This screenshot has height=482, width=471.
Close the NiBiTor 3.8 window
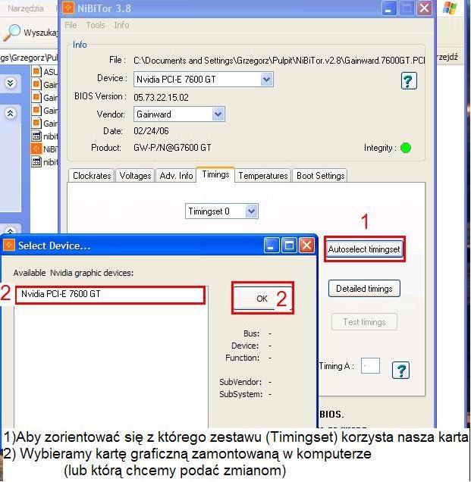(x=424, y=8)
